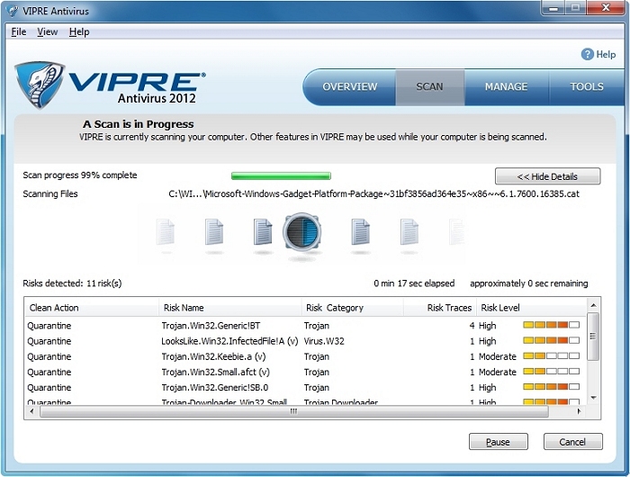Screen dimensions: 630x477
Task: Click the scanned file path text
Action: coord(373,193)
